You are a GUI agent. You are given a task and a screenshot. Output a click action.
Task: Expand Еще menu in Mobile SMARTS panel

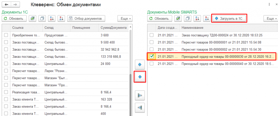(270, 18)
